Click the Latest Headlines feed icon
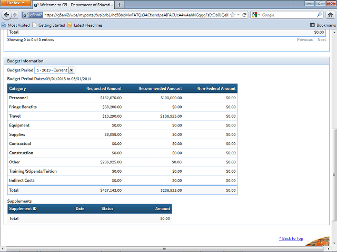Image resolution: width=337 pixels, height=252 pixels. tap(70, 25)
